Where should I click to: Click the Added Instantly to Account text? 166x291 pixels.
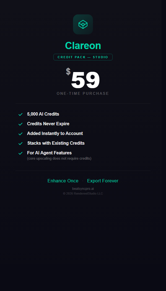[55, 134]
